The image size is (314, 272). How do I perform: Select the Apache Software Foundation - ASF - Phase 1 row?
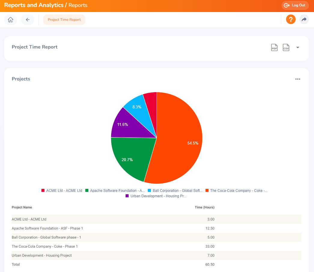[x=157, y=228]
